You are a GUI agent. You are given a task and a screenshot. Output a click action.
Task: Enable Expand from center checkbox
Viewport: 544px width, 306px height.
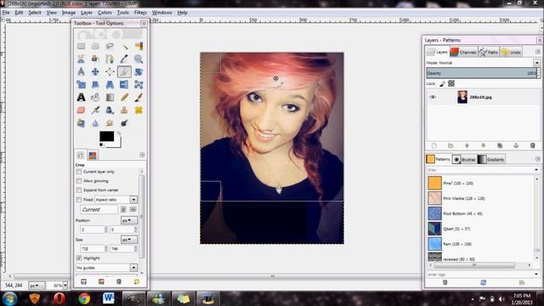pyautogui.click(x=79, y=190)
